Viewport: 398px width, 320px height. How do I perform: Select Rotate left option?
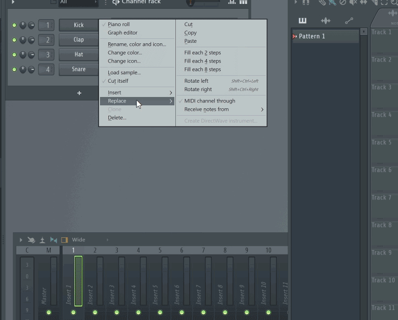(x=221, y=81)
